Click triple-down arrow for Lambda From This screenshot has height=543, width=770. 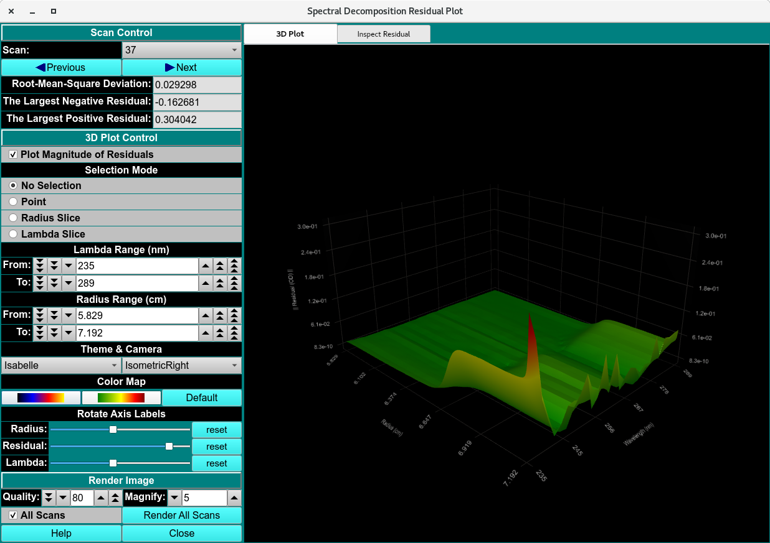[x=40, y=266]
